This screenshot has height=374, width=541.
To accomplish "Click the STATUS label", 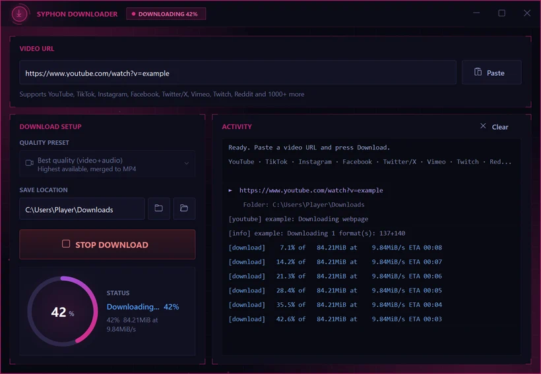I will (118, 293).
